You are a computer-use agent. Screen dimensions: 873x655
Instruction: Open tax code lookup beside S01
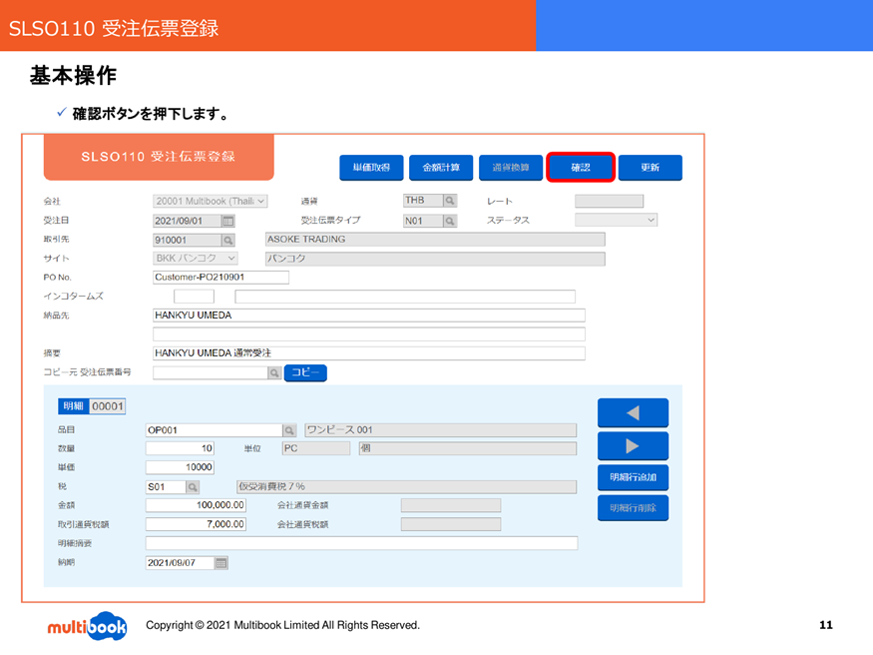(193, 487)
